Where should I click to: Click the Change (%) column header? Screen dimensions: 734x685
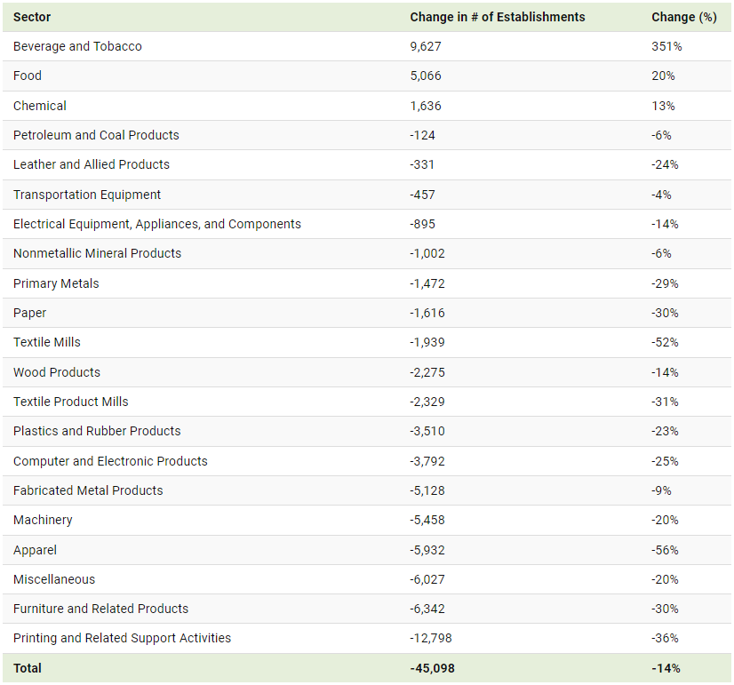point(683,17)
